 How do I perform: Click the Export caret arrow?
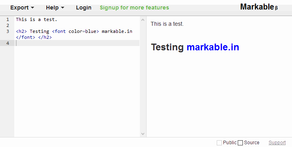[x=32, y=8]
